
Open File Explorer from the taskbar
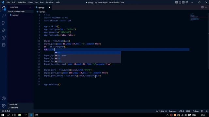20,115
